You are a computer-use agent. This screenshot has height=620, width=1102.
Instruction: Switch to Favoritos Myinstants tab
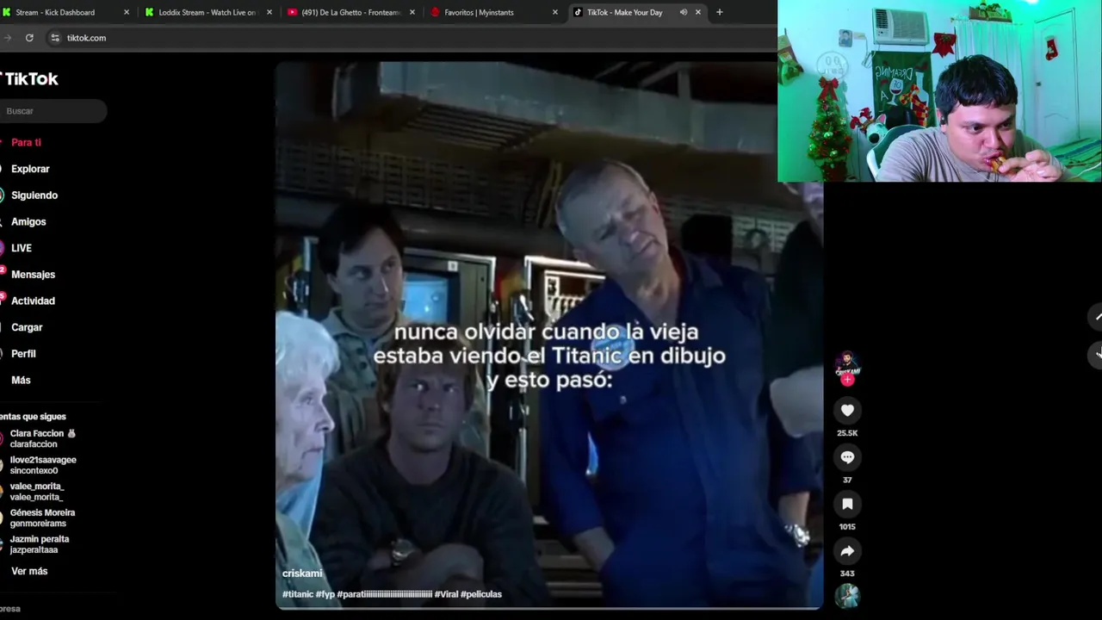tap(492, 12)
